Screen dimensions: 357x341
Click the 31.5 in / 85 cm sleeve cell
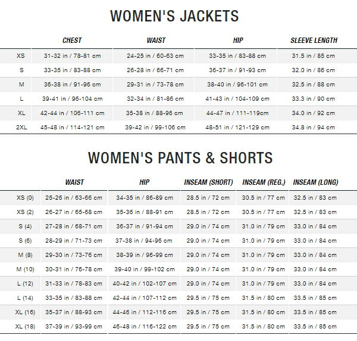[x=314, y=55]
